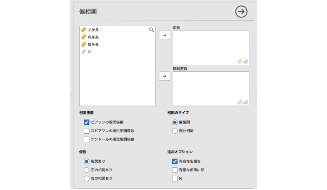
Task: Select the 部分相関 radio button
Action: coord(175,131)
